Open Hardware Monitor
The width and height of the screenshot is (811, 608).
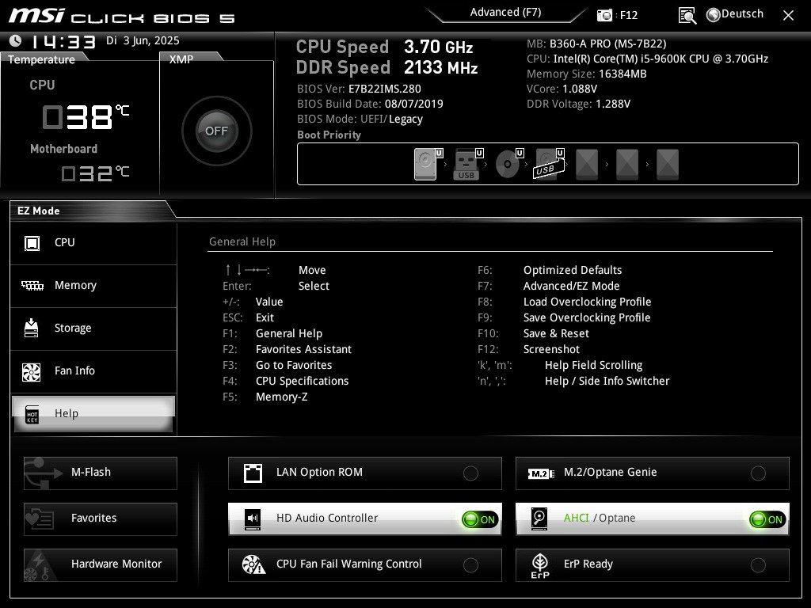(101, 564)
